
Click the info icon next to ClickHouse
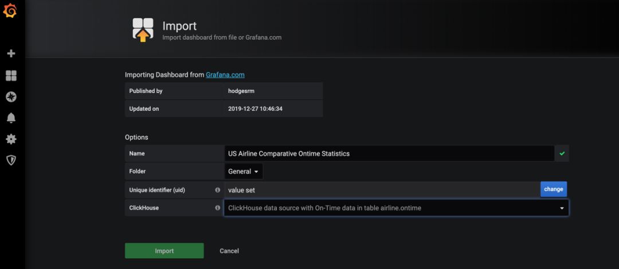[x=218, y=208]
